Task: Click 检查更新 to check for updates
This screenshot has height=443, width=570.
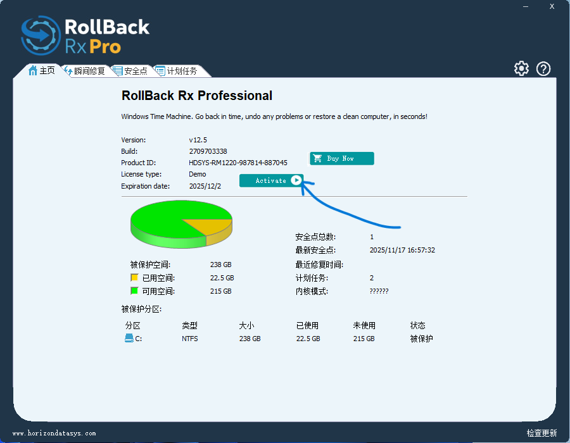Action: point(541,434)
